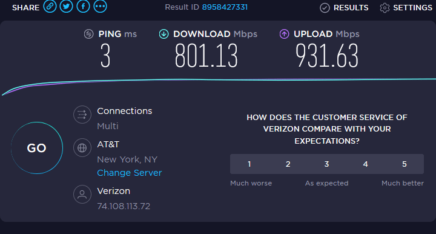The image size is (436, 234).
Task: Toggle Multi connections setting
Action: click(x=108, y=126)
